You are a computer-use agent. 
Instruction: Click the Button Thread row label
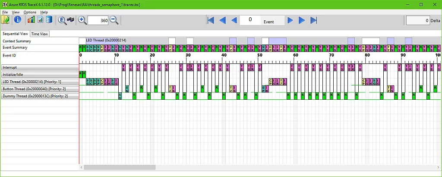pos(40,89)
